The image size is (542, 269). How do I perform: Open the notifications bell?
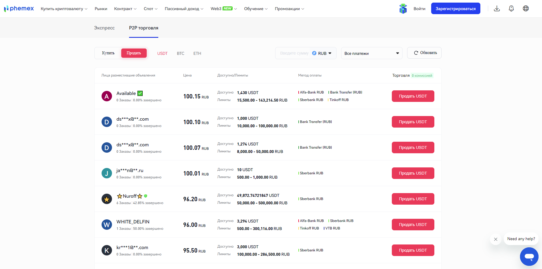click(x=511, y=9)
